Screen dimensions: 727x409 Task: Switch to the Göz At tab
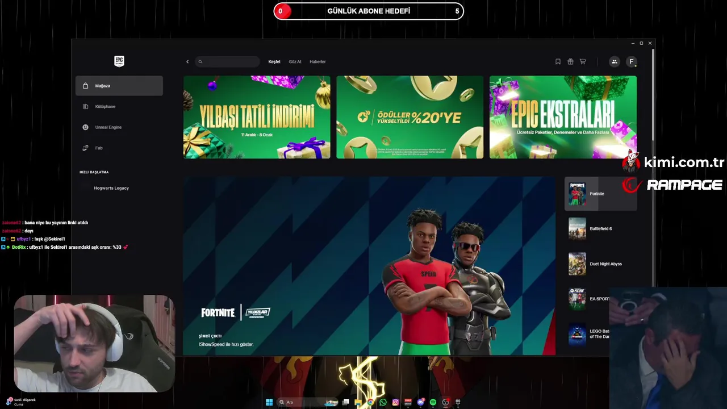295,61
